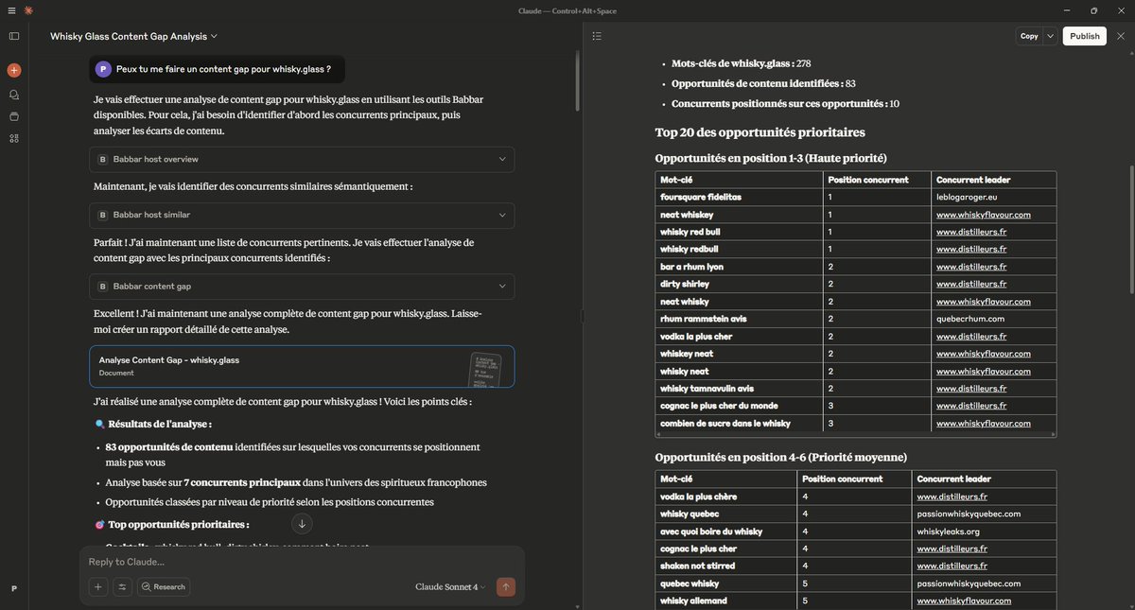Image resolution: width=1135 pixels, height=610 pixels.
Task: Start a new chat with the orange plus
Action: (x=14, y=70)
